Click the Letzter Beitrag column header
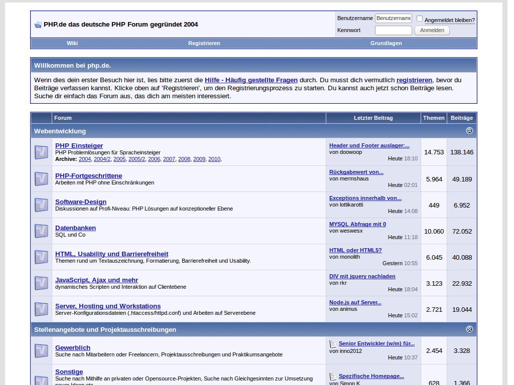Viewport: 514px width, 385px height. click(x=373, y=118)
